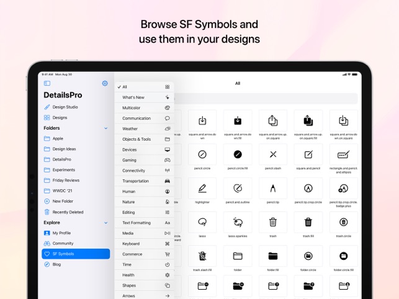Select the pencil.tip.crop.circle symbol

[x=308, y=189]
